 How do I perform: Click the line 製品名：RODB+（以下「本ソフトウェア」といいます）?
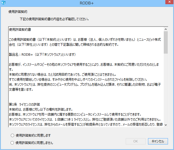coord(43,55)
